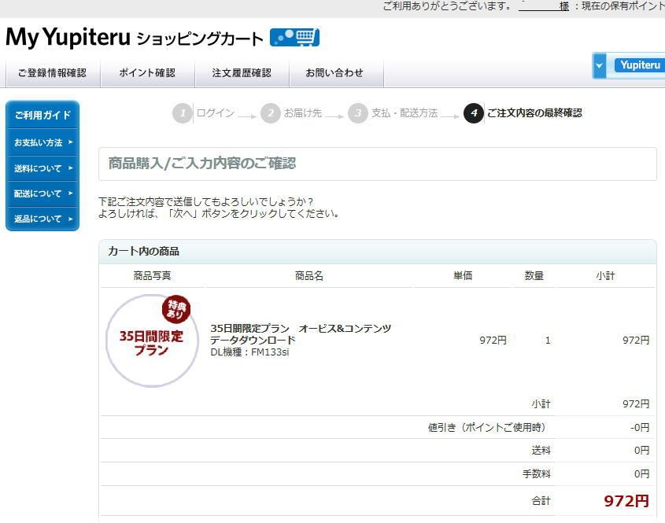Image resolution: width=665 pixels, height=523 pixels.
Task: Click the shopping cart icon in header
Action: pyautogui.click(x=295, y=37)
